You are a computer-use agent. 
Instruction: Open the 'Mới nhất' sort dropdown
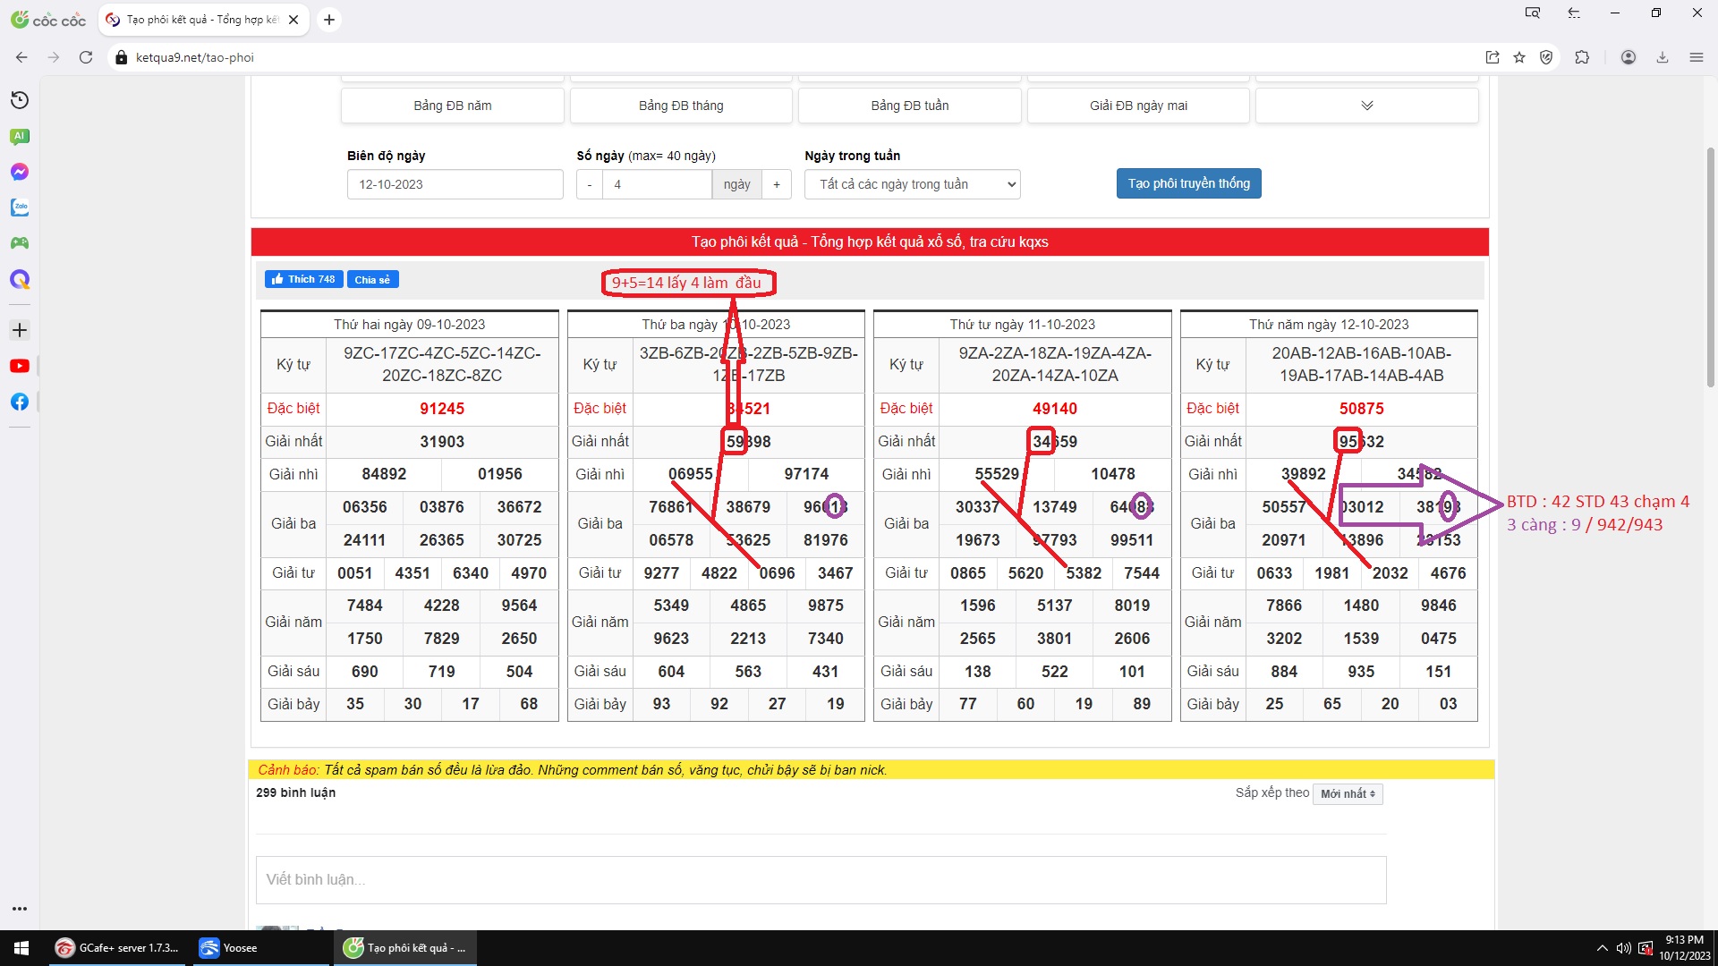[1348, 793]
